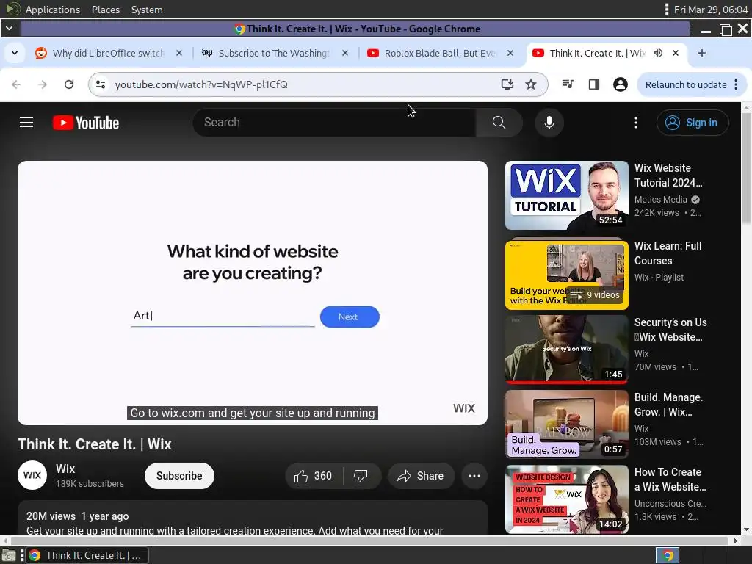This screenshot has width=752, height=564.
Task: Search with your voice microphone icon
Action: click(x=549, y=123)
